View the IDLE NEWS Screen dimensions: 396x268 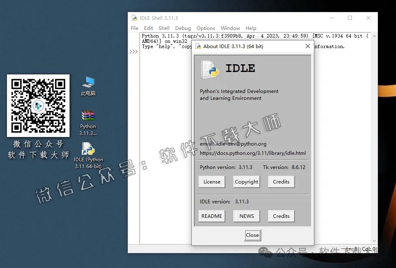click(246, 216)
